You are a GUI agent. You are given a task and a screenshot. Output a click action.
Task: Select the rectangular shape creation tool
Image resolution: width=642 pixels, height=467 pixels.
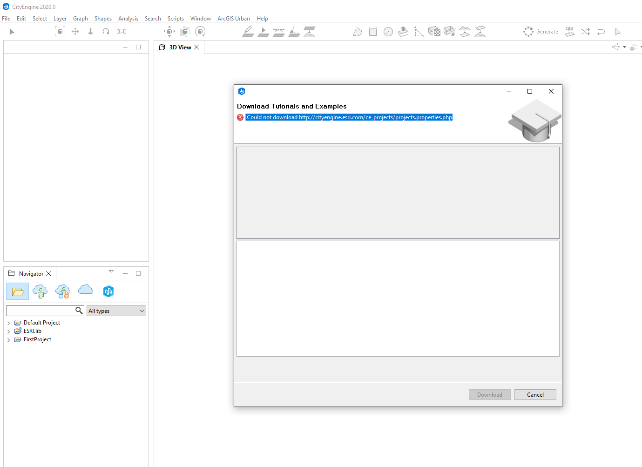373,32
